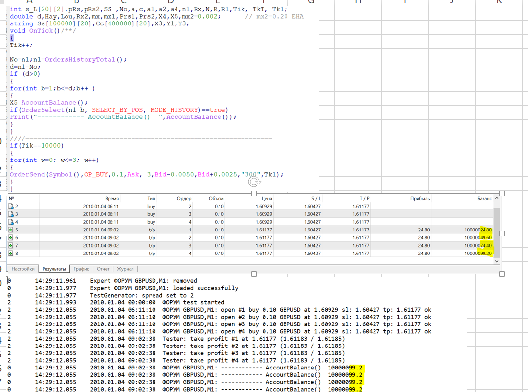Click the order icon in row 2
This screenshot has height=392, width=528.
[x=11, y=207]
